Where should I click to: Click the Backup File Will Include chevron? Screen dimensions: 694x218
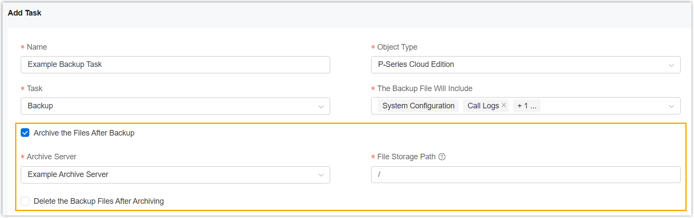pyautogui.click(x=671, y=107)
